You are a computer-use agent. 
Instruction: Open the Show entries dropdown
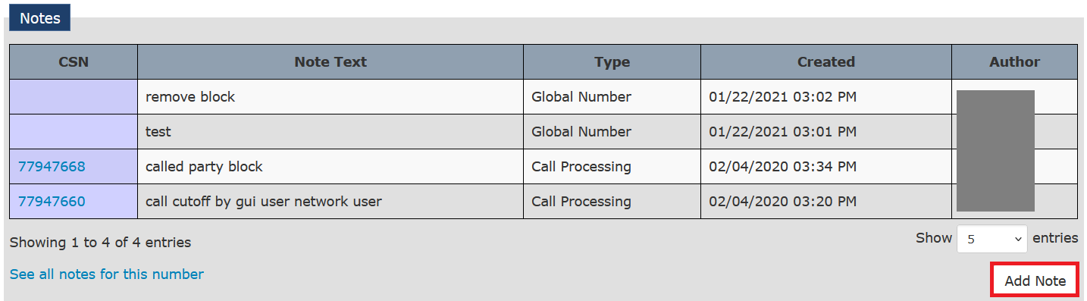tap(992, 239)
